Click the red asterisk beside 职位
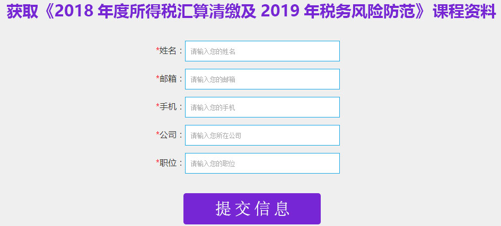501x226 pixels. (157, 162)
